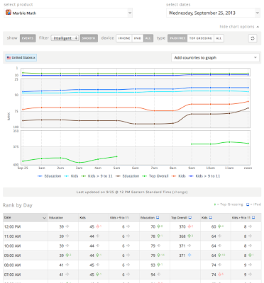Open the select product dropdown
Image resolution: width=264 pixels, height=283 pixels.
click(68, 13)
